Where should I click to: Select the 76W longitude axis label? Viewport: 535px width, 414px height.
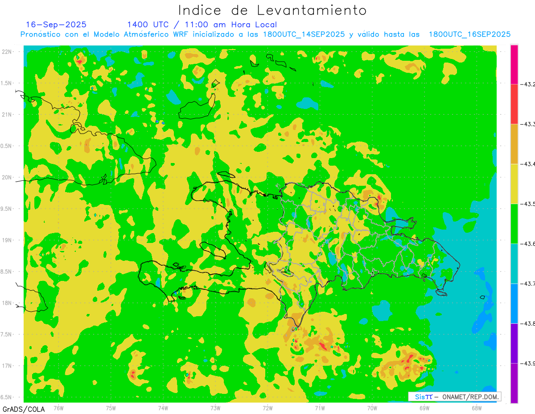point(58,408)
